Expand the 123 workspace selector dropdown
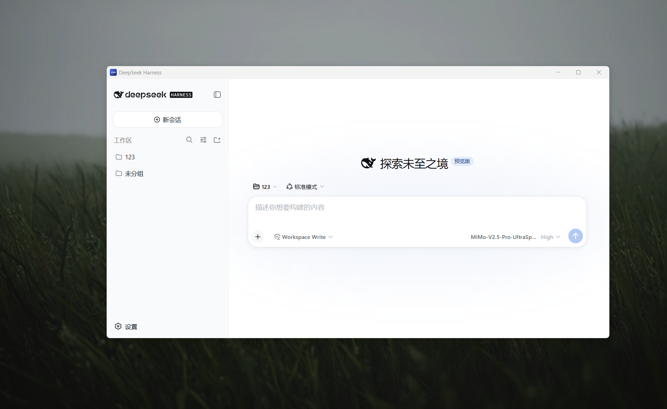This screenshot has width=667, height=409. pos(265,187)
